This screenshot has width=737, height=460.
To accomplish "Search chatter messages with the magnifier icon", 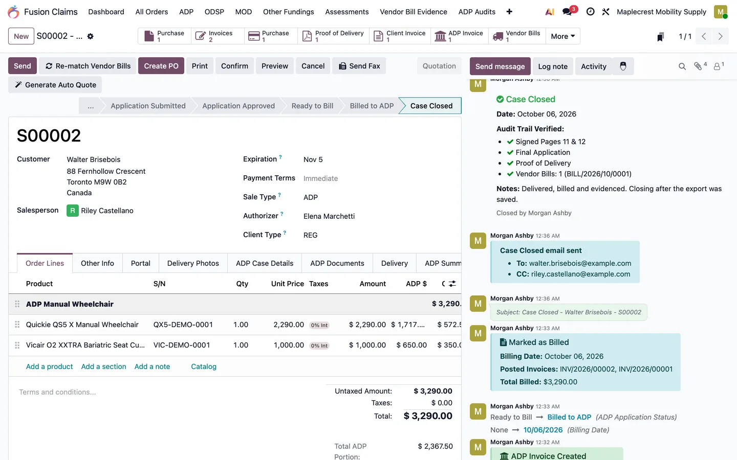I will tap(682, 66).
